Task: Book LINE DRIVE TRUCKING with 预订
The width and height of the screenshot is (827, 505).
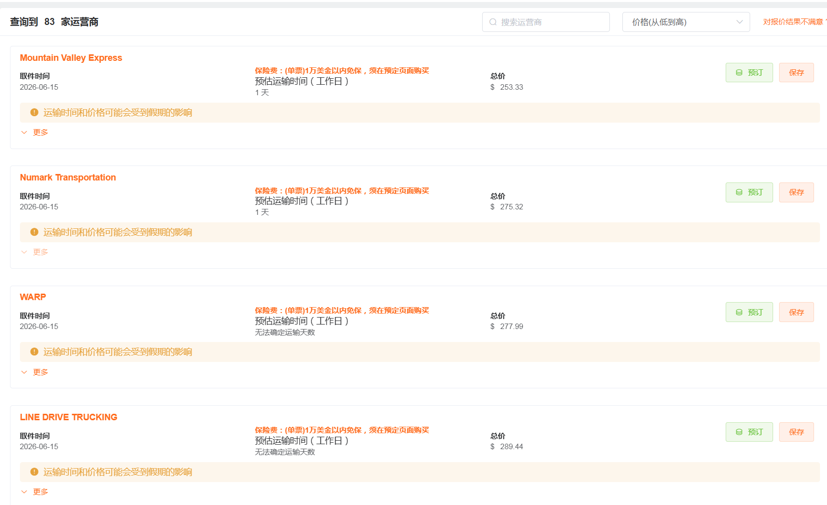Action: click(749, 432)
